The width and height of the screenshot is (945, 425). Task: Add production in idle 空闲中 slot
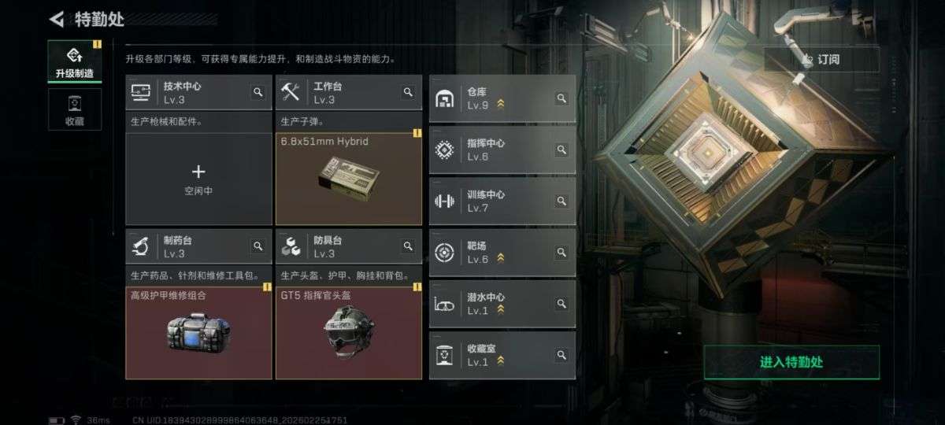pos(198,179)
